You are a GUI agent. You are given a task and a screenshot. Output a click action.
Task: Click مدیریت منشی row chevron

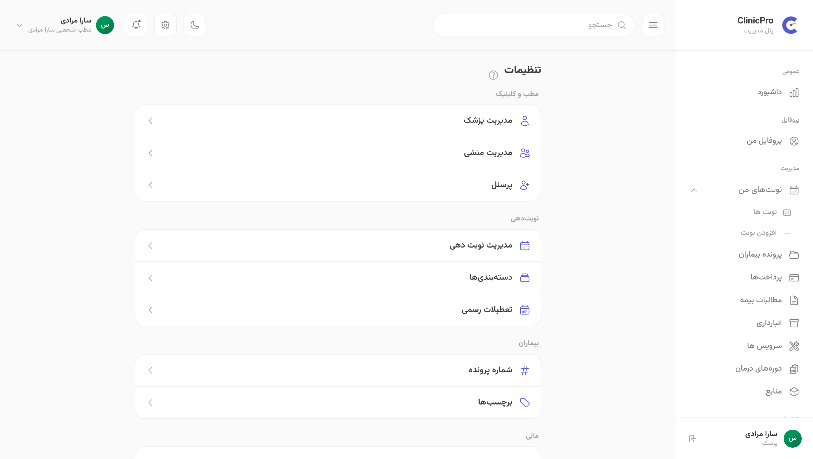tap(150, 153)
